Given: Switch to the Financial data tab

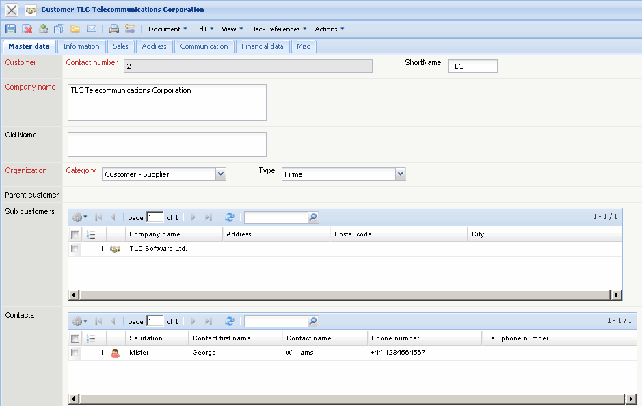Looking at the screenshot, I should (262, 46).
